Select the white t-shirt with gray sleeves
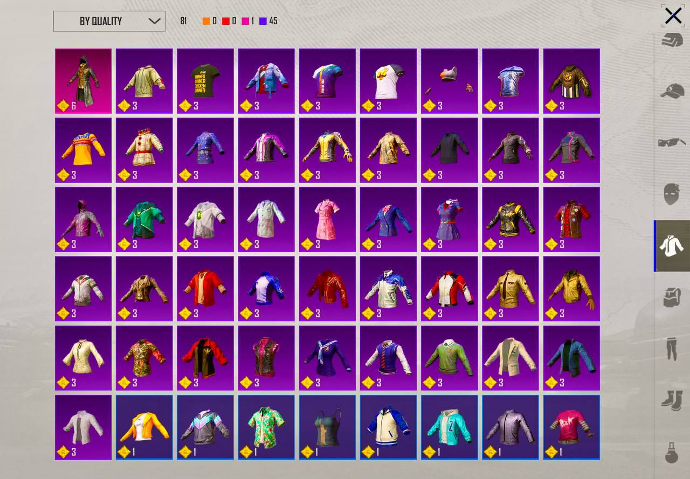 point(389,81)
